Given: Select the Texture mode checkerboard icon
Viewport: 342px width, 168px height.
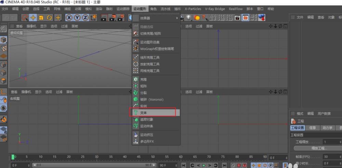Looking at the screenshot, I should pos(3,48).
